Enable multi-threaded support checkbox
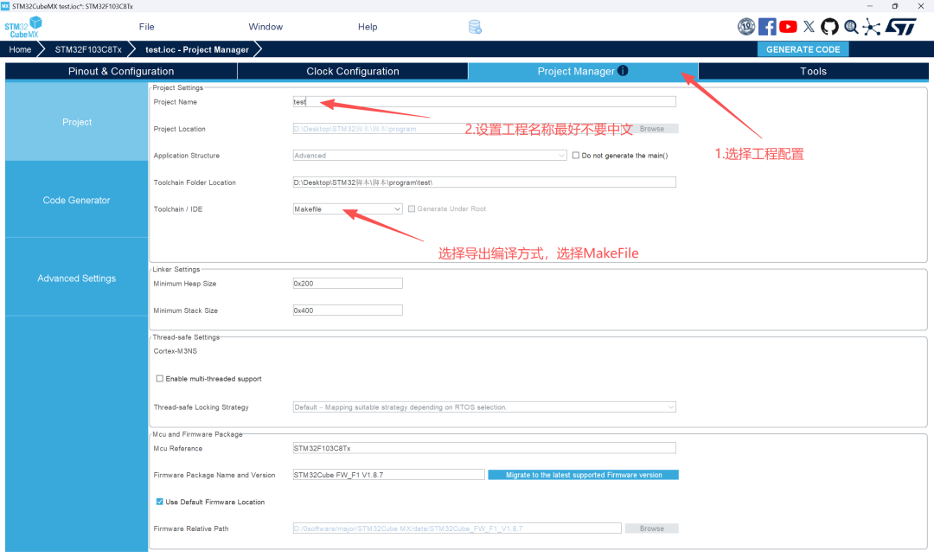The height and width of the screenshot is (557, 934). point(160,379)
